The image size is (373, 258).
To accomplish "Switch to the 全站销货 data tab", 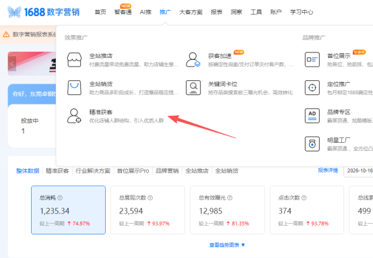I will coord(227,171).
